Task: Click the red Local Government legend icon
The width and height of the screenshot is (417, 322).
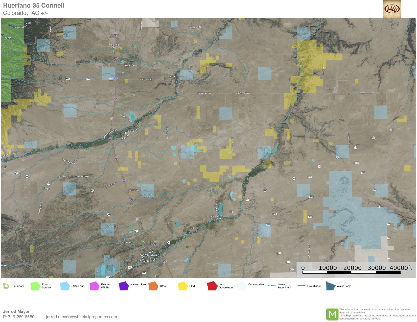Action: [x=212, y=286]
